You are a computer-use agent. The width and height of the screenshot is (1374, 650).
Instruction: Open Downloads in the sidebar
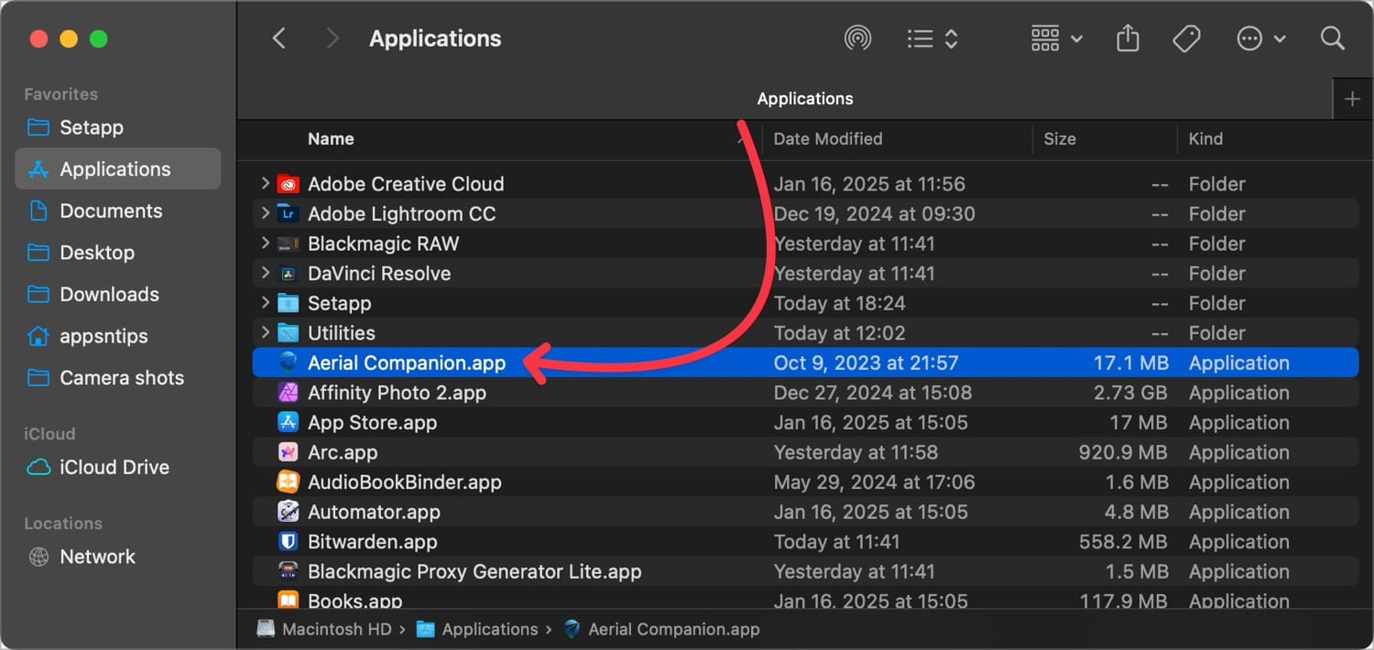tap(118, 294)
